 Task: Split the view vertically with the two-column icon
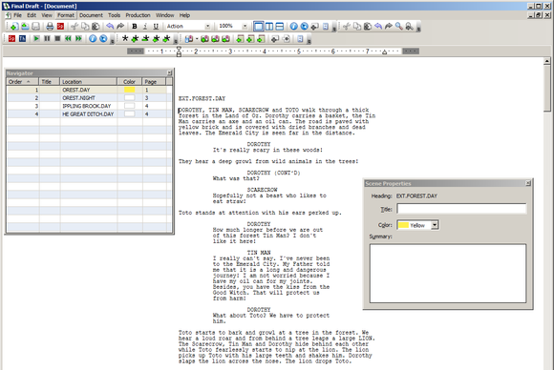tap(269, 27)
